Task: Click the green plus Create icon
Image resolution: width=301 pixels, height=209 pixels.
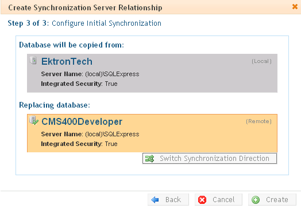Action: coord(256,200)
